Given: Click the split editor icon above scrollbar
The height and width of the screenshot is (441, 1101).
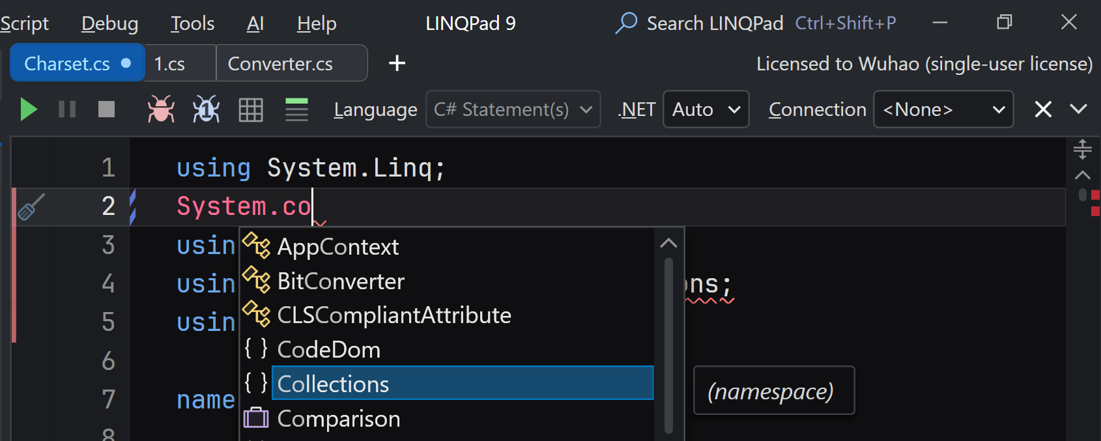Looking at the screenshot, I should (1082, 149).
